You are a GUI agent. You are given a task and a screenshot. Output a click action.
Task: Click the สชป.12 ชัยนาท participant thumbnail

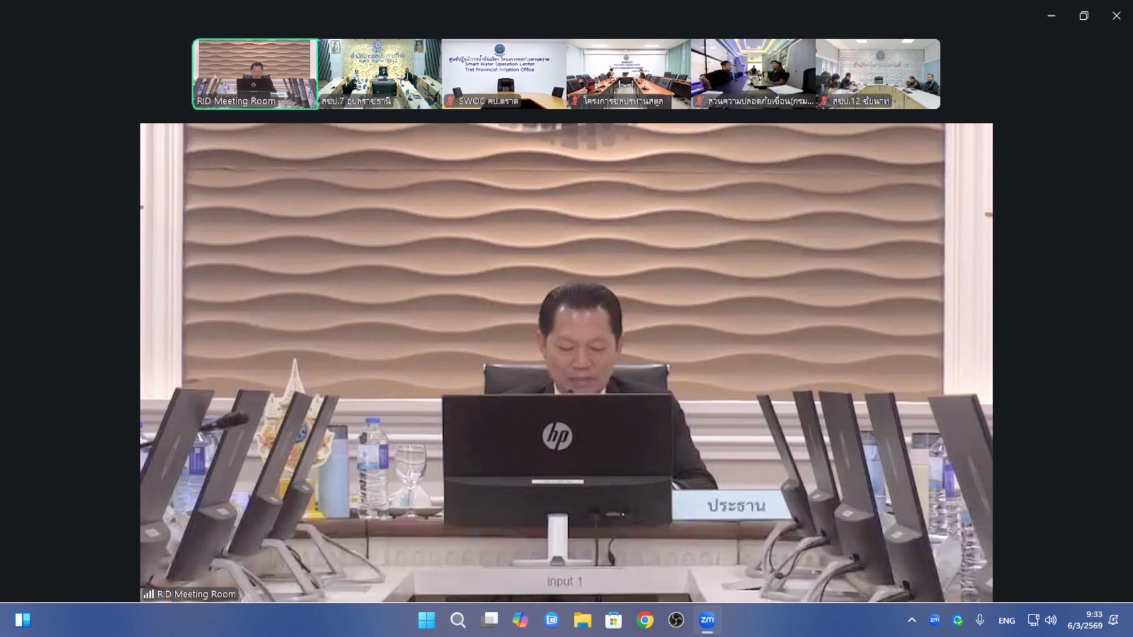tap(877, 73)
